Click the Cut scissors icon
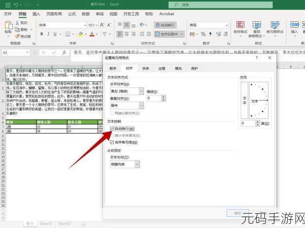 coord(17,23)
